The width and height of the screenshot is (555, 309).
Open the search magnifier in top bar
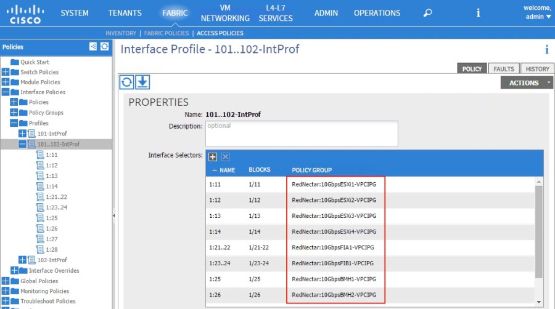click(428, 13)
